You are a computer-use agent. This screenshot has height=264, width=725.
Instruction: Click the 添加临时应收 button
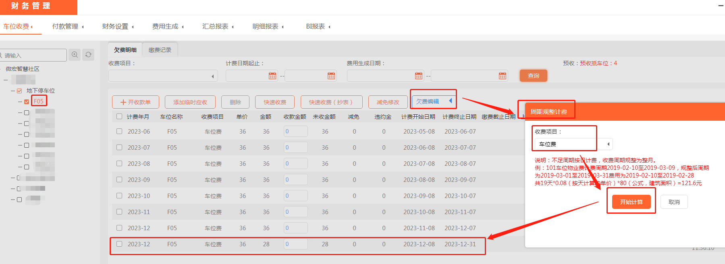(x=190, y=102)
